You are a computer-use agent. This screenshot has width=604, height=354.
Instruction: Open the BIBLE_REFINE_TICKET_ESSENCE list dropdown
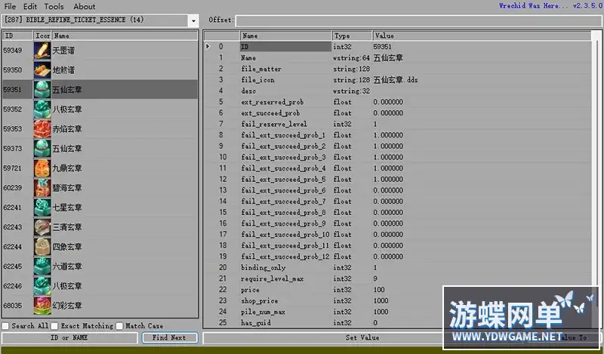point(193,20)
